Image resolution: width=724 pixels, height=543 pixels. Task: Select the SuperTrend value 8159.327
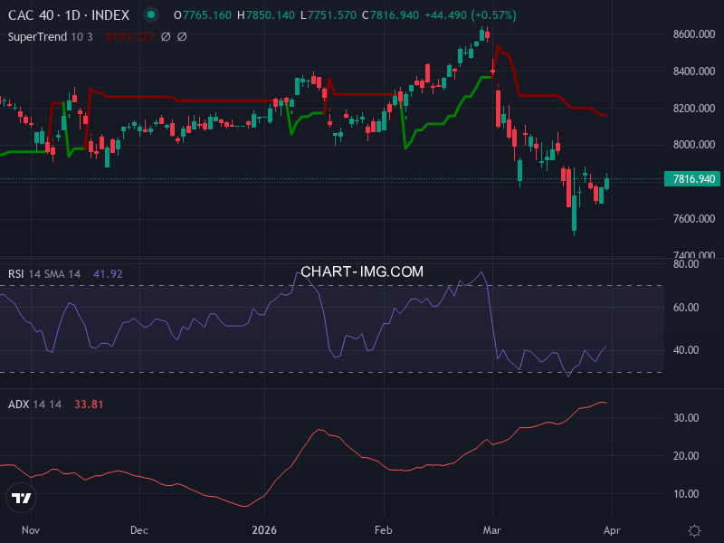(x=129, y=36)
